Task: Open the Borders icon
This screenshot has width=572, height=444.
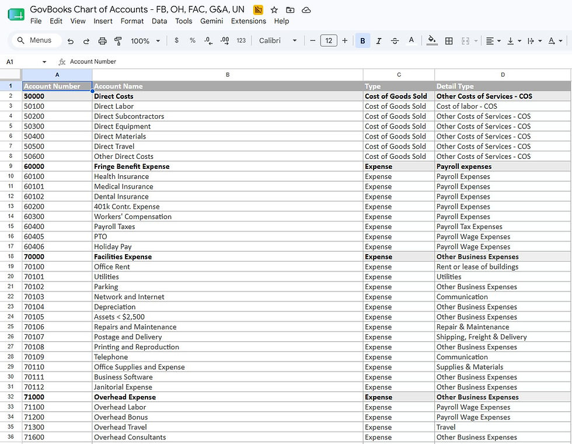Action: pyautogui.click(x=449, y=41)
